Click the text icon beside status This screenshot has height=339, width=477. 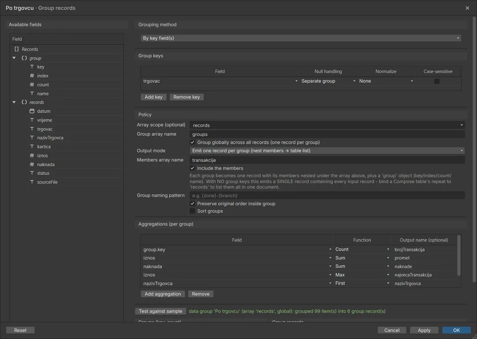click(32, 173)
